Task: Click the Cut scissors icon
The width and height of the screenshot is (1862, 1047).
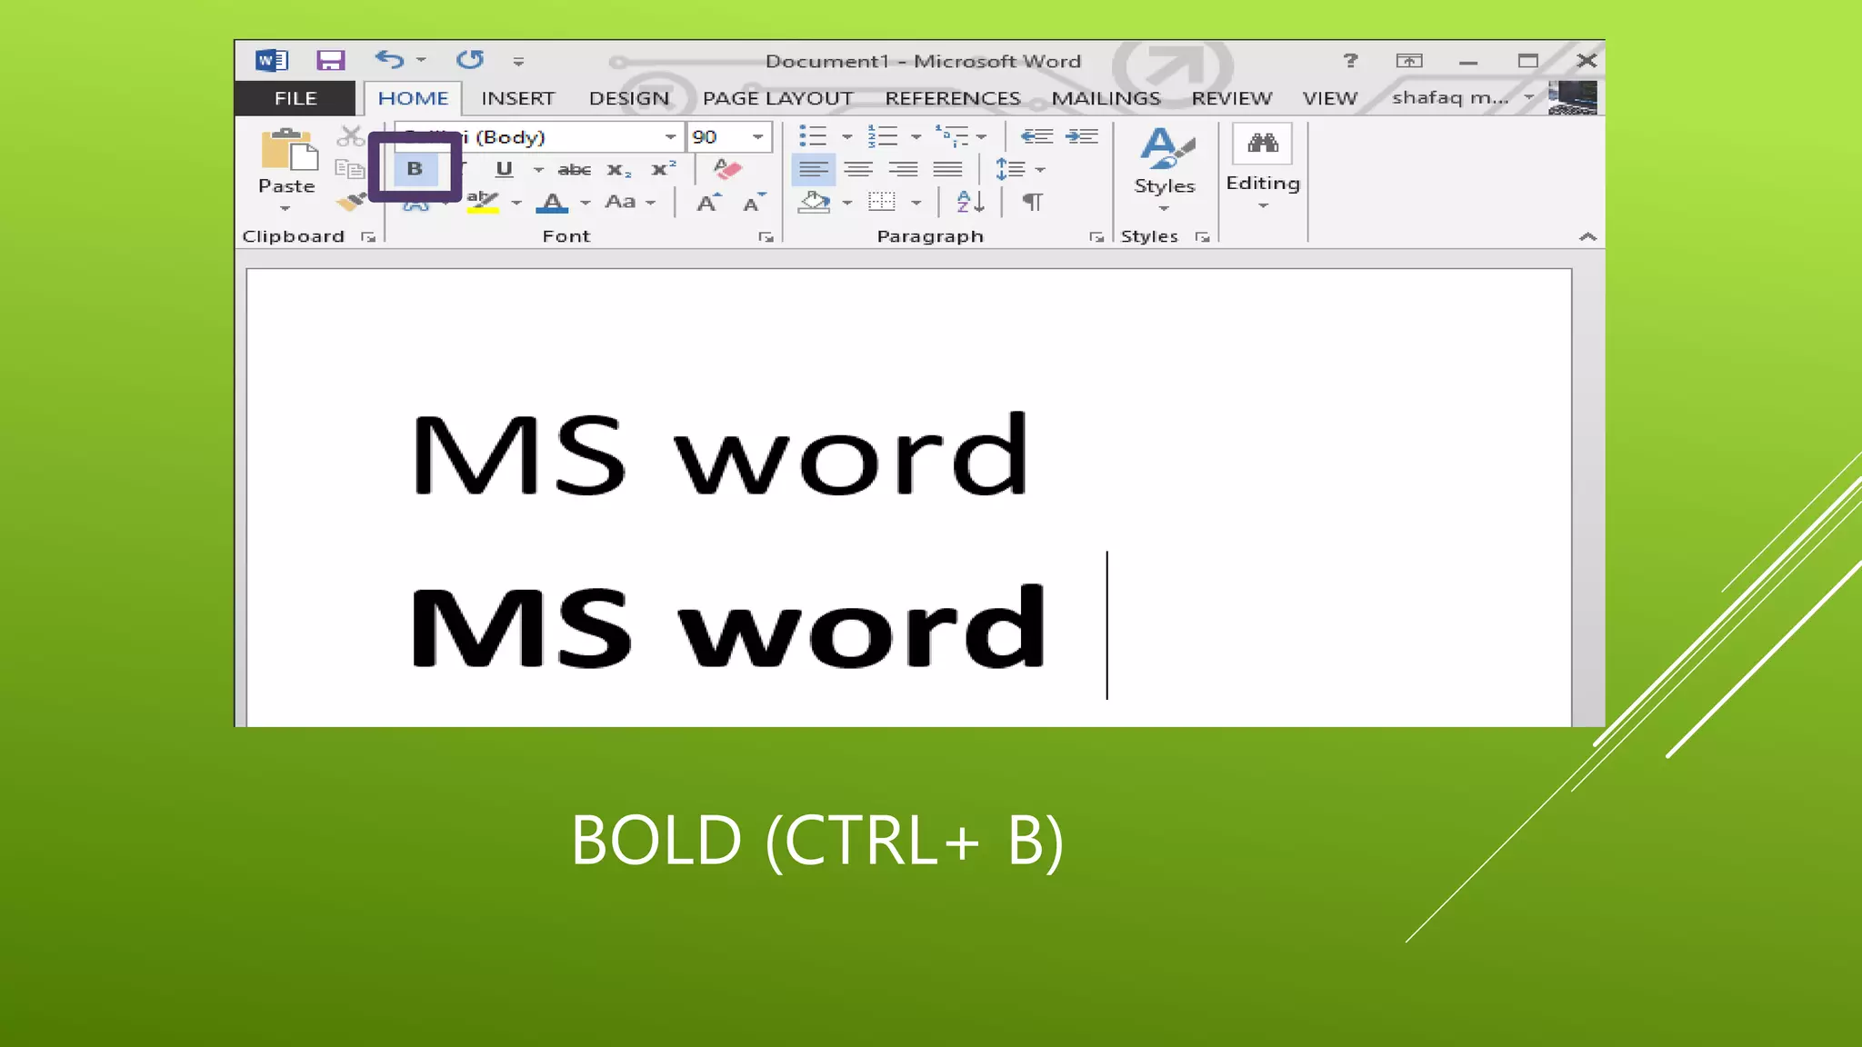Action: [x=350, y=136]
